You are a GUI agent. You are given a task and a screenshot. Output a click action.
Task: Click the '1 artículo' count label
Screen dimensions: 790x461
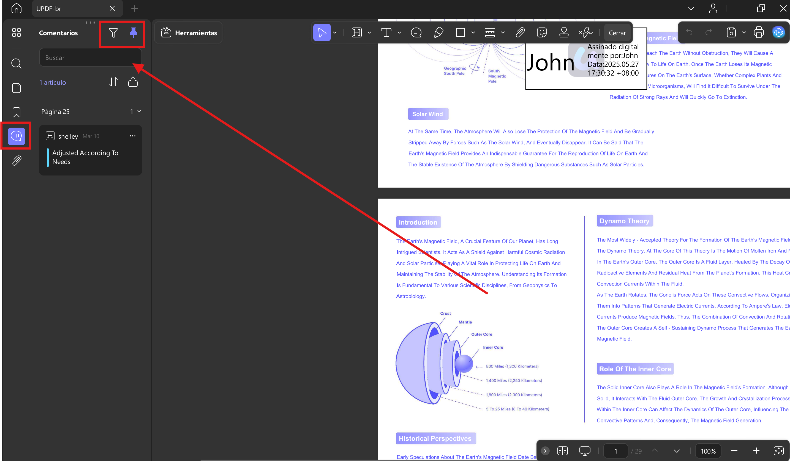pos(53,82)
